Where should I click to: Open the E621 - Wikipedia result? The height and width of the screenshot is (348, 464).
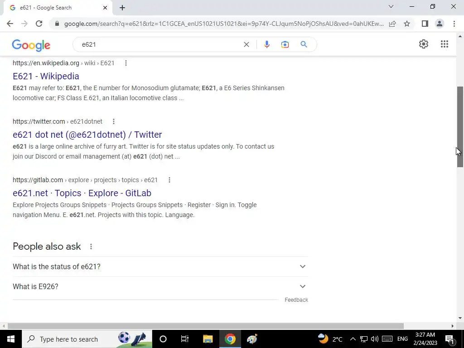pos(46,76)
